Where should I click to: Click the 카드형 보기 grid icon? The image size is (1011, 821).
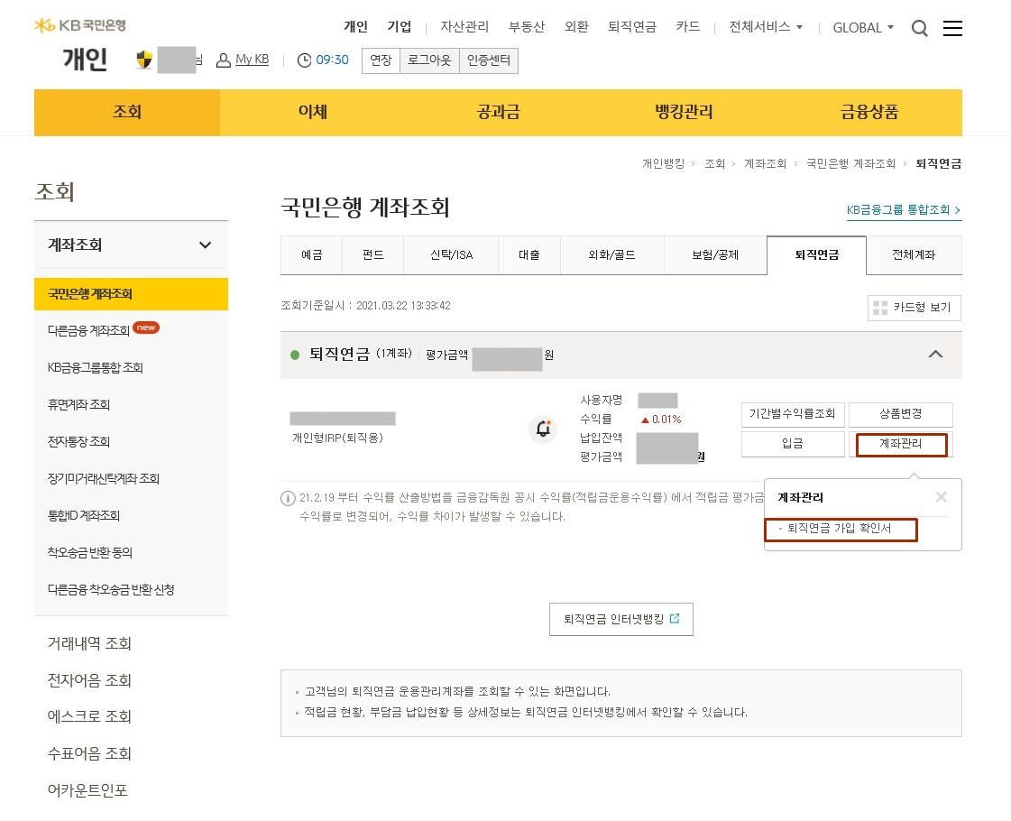coord(880,308)
